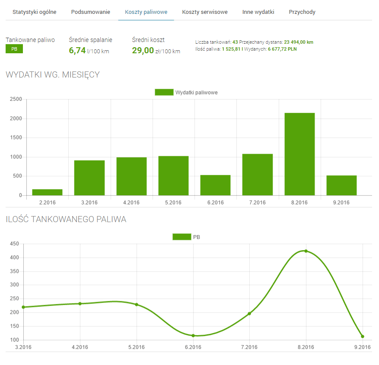Viewport: 379px width, 365px height.
Task: Click the 9.2016 expenses bar
Action: coord(341,185)
